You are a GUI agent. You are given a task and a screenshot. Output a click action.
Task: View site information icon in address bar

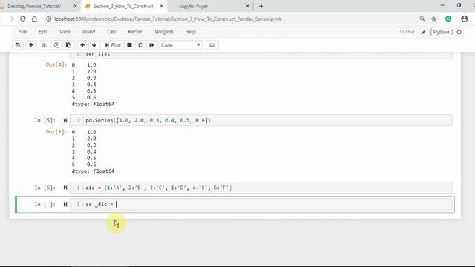point(48,19)
